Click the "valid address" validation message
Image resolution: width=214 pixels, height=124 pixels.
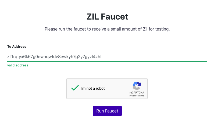[x=18, y=65]
